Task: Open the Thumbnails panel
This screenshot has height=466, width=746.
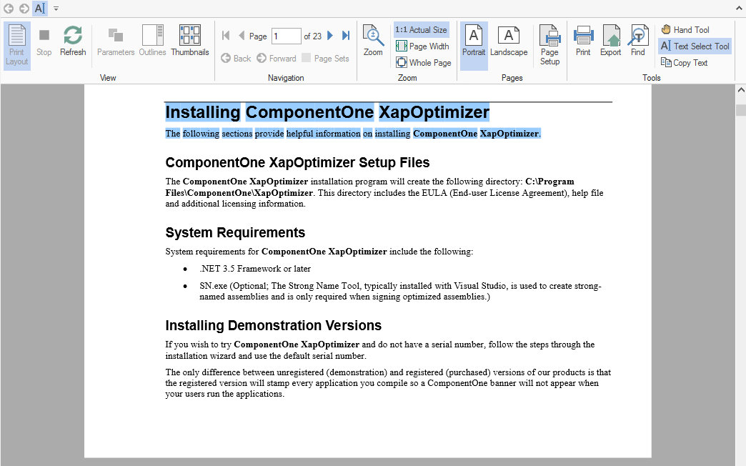Action: (x=189, y=41)
